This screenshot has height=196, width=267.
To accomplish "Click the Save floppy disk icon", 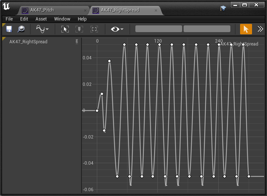I will click(9, 29).
